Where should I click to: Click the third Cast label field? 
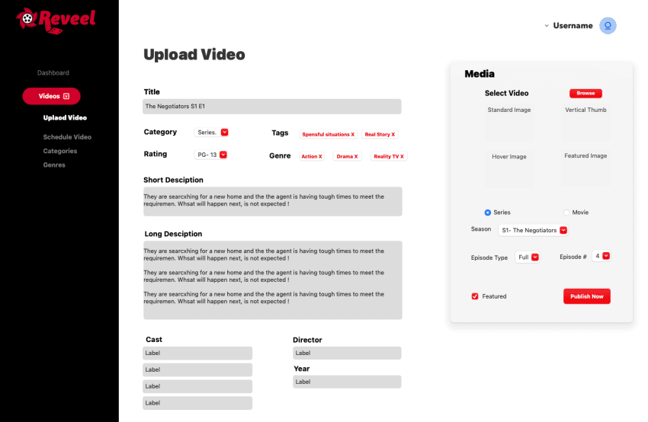point(197,386)
